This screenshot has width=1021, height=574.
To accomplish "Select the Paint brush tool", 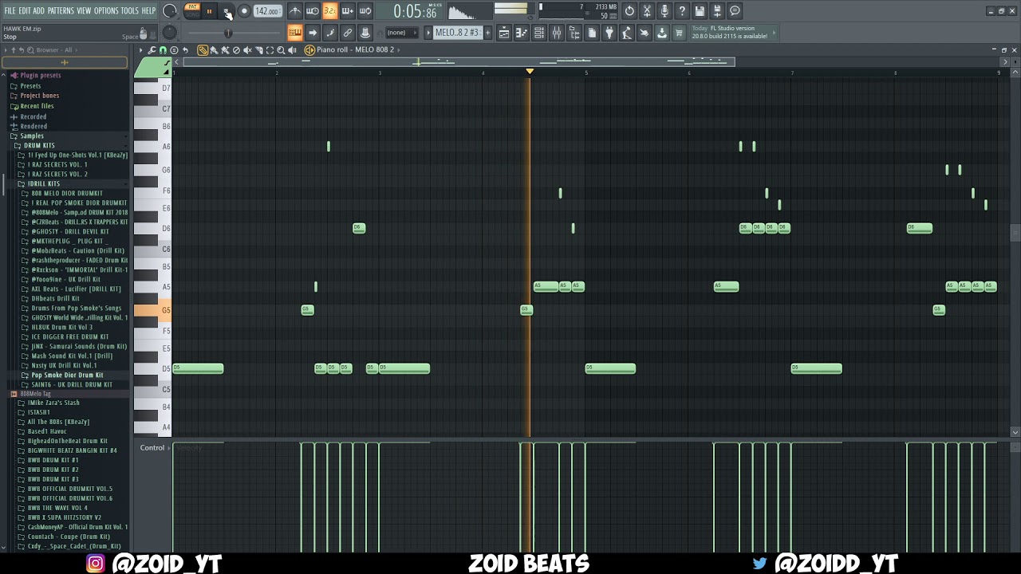I will (x=214, y=49).
